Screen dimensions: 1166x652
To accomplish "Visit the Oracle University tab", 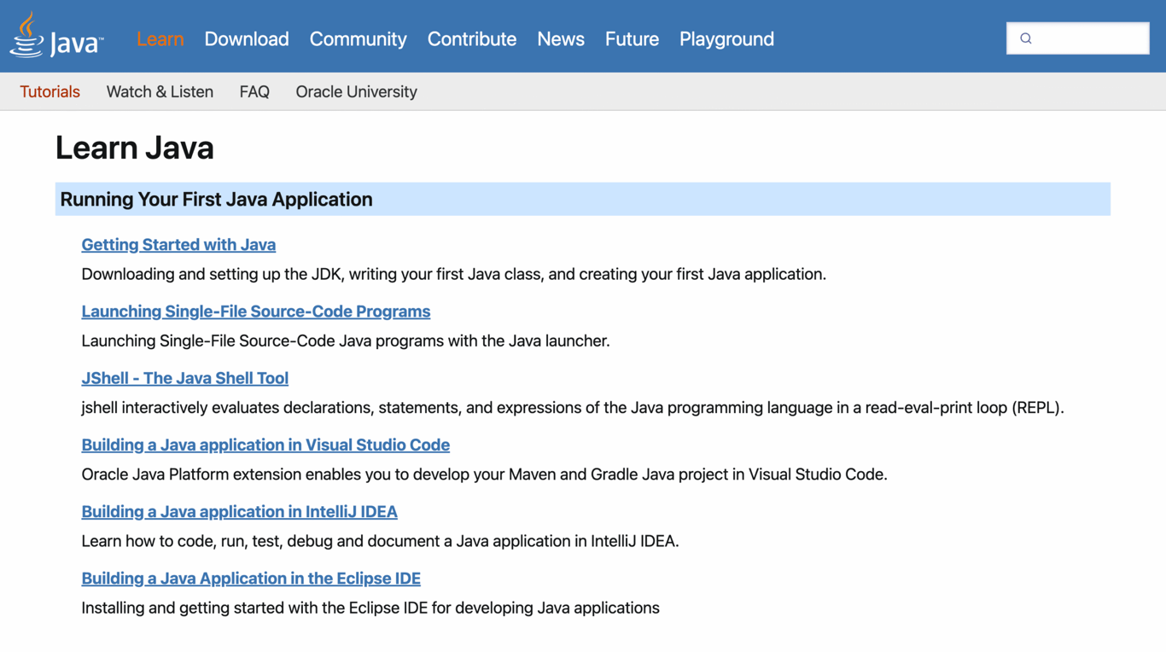I will [356, 91].
